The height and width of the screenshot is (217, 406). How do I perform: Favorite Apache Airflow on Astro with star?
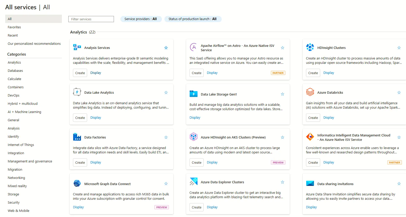pyautogui.click(x=283, y=48)
